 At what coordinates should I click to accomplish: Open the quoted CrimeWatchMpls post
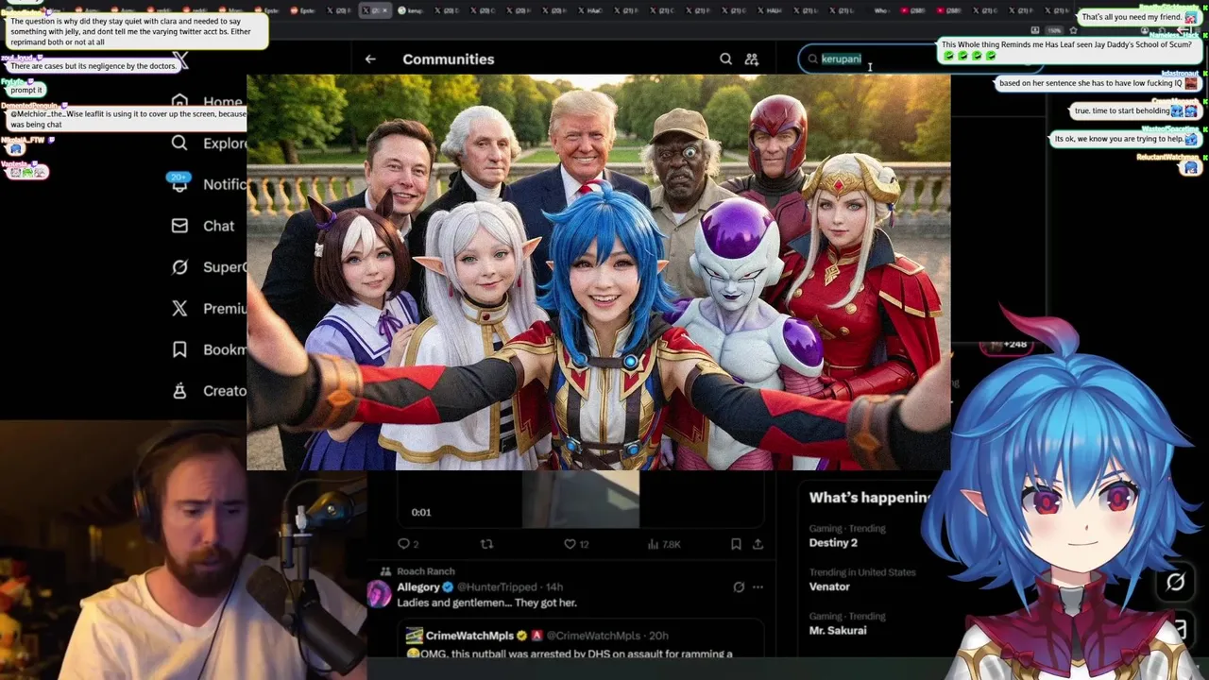(x=580, y=639)
